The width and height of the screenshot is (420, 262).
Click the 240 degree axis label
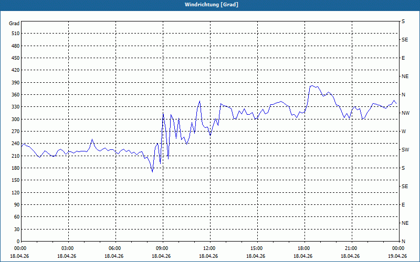tap(16, 144)
